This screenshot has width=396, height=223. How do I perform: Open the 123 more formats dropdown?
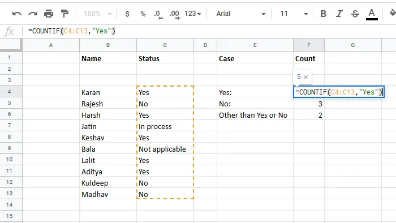click(193, 14)
